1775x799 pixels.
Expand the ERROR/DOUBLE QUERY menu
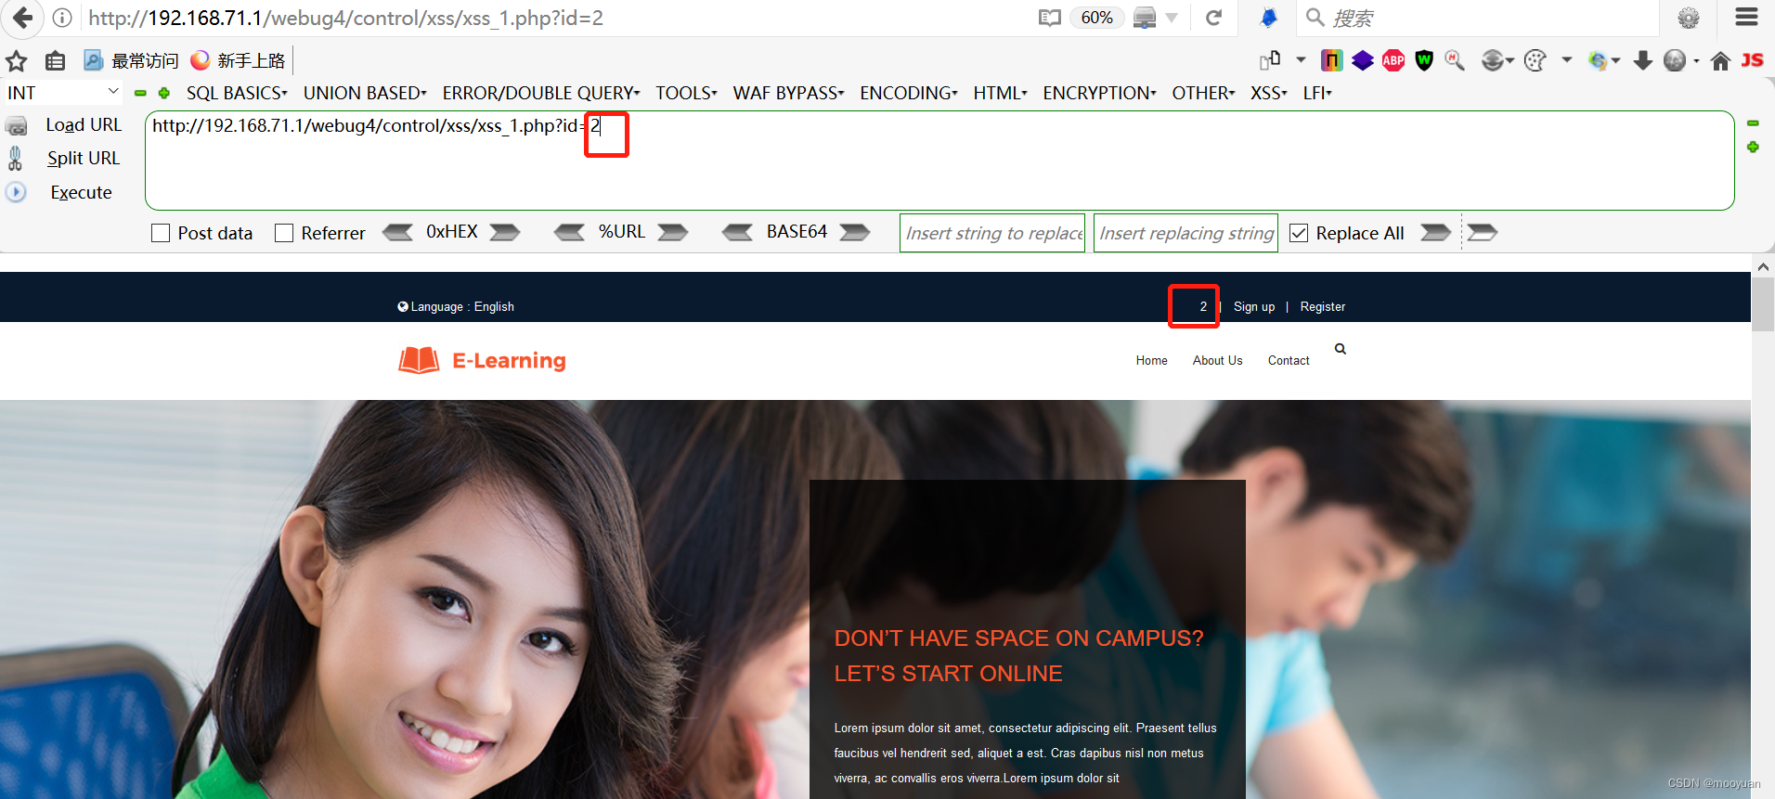541,93
